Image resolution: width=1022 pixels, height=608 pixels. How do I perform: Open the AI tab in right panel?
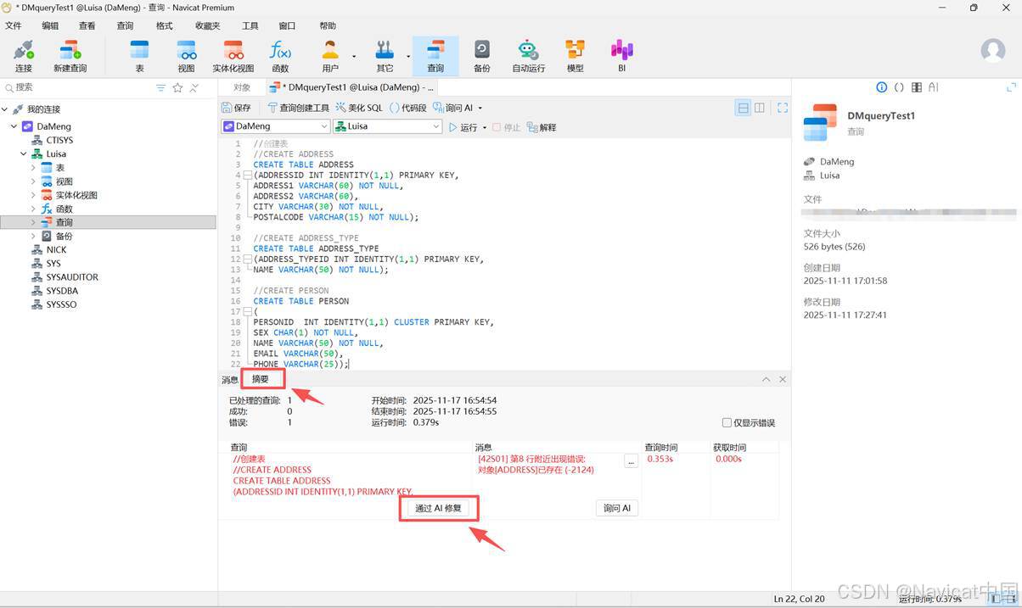tap(934, 87)
